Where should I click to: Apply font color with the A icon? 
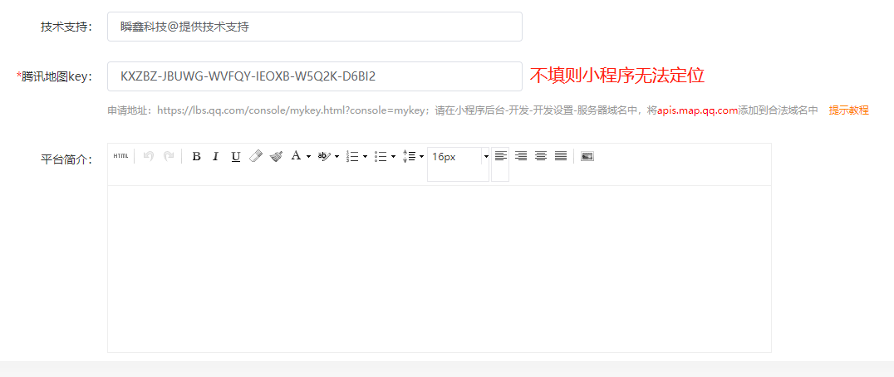296,155
